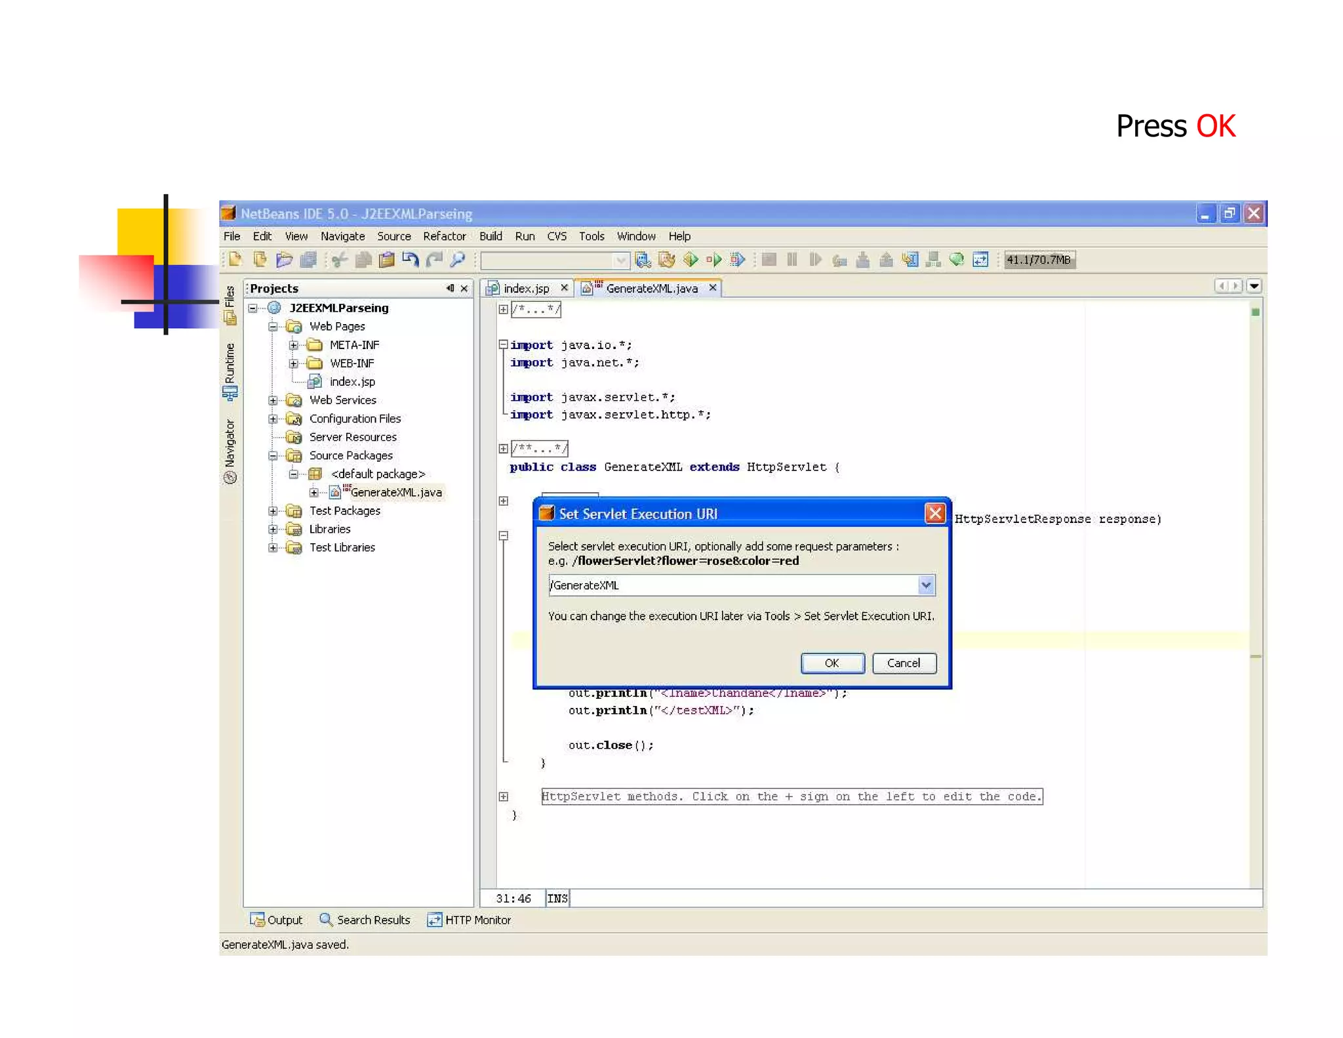Collapse the J2EEXMLParseing project node
The image size is (1343, 1038).
[x=253, y=308]
